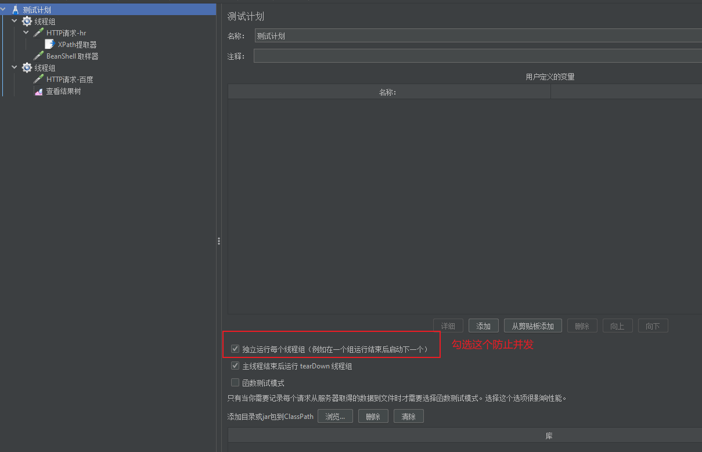Viewport: 702px width, 452px height.
Task: Uncheck 独立运行每个线程组 checkbox
Action: [235, 349]
